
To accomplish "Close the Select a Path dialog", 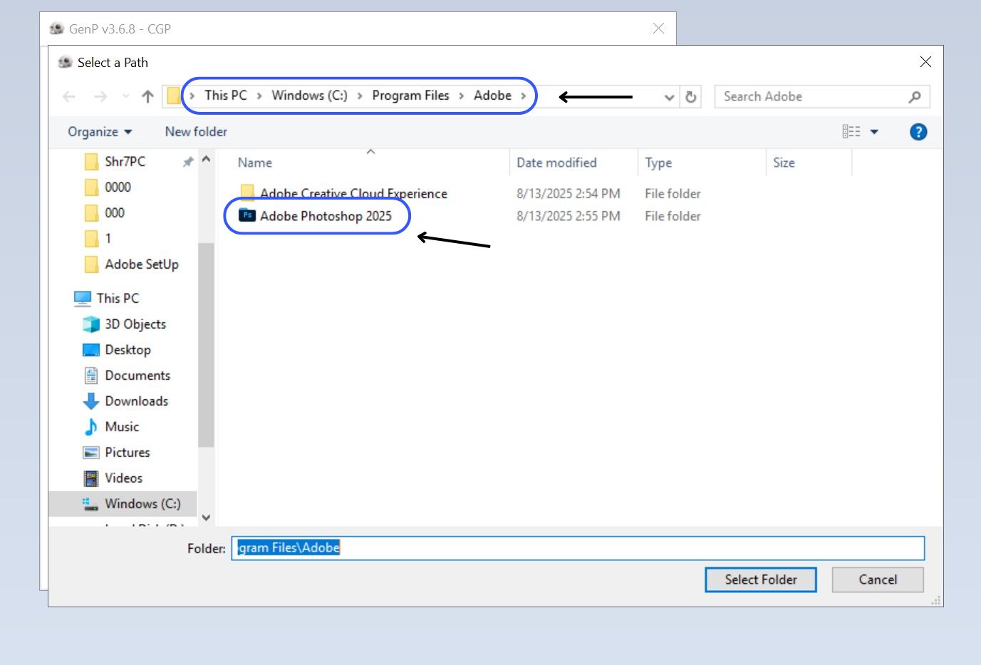I will point(925,62).
